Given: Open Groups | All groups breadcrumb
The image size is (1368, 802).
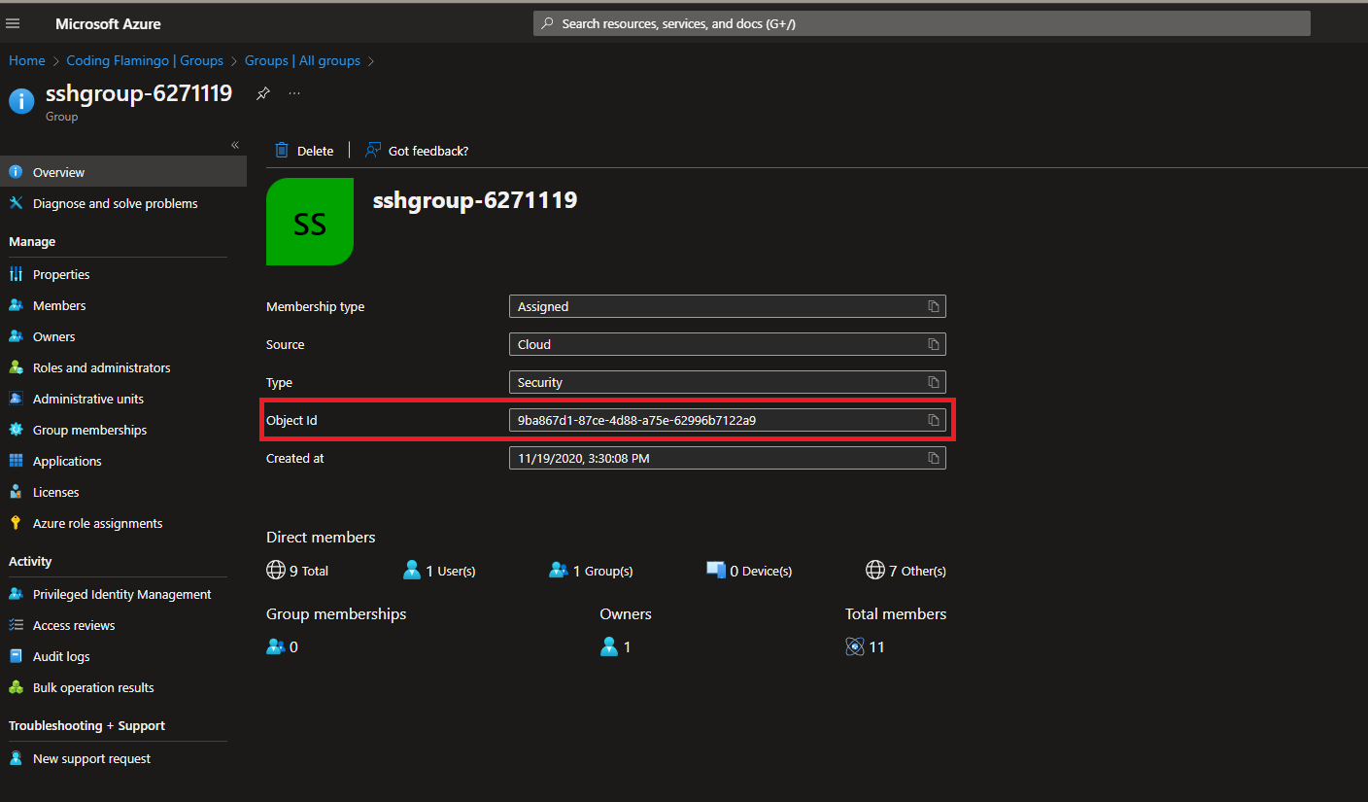Looking at the screenshot, I should 302,60.
